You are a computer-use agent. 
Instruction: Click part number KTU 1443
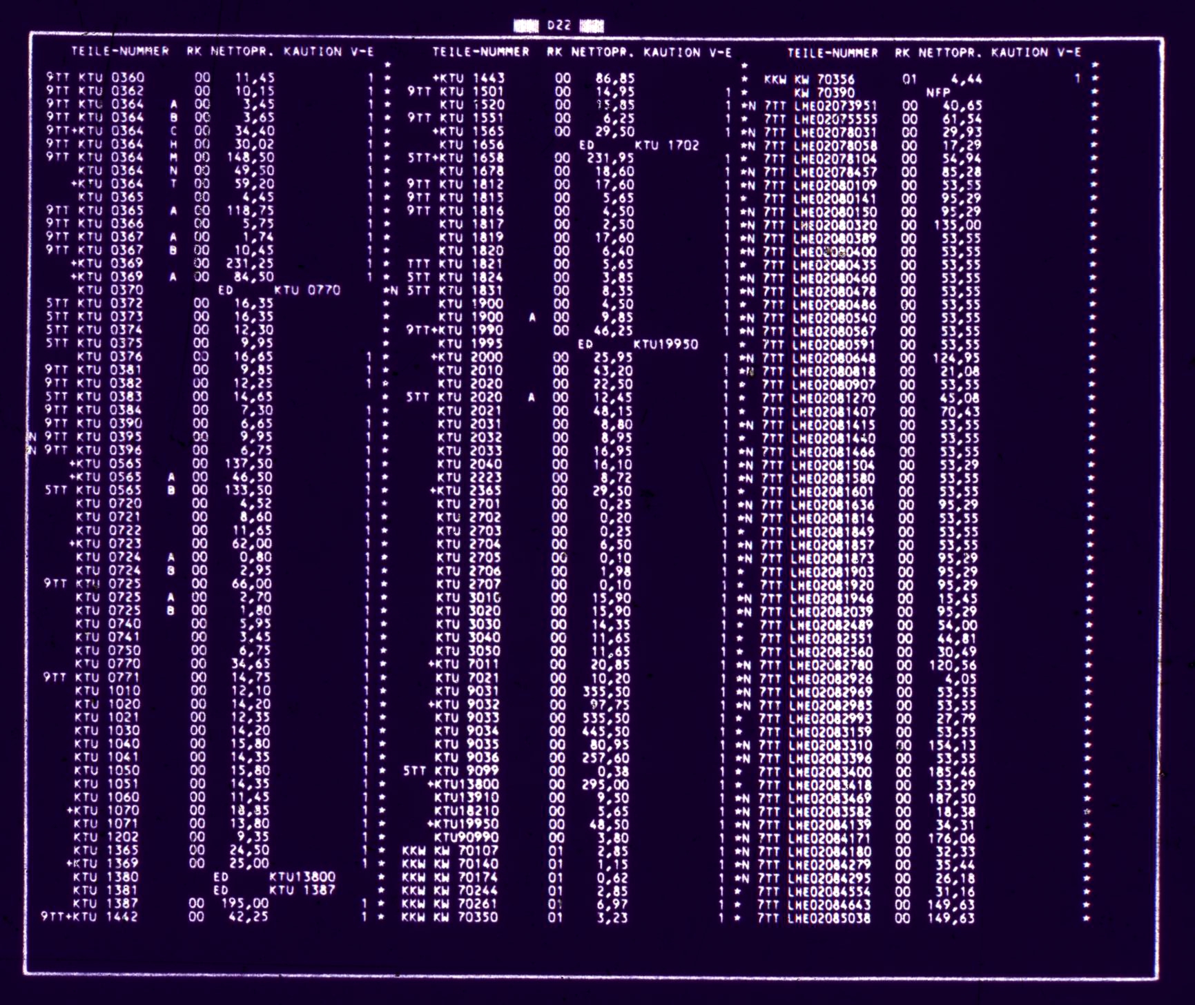(473, 78)
